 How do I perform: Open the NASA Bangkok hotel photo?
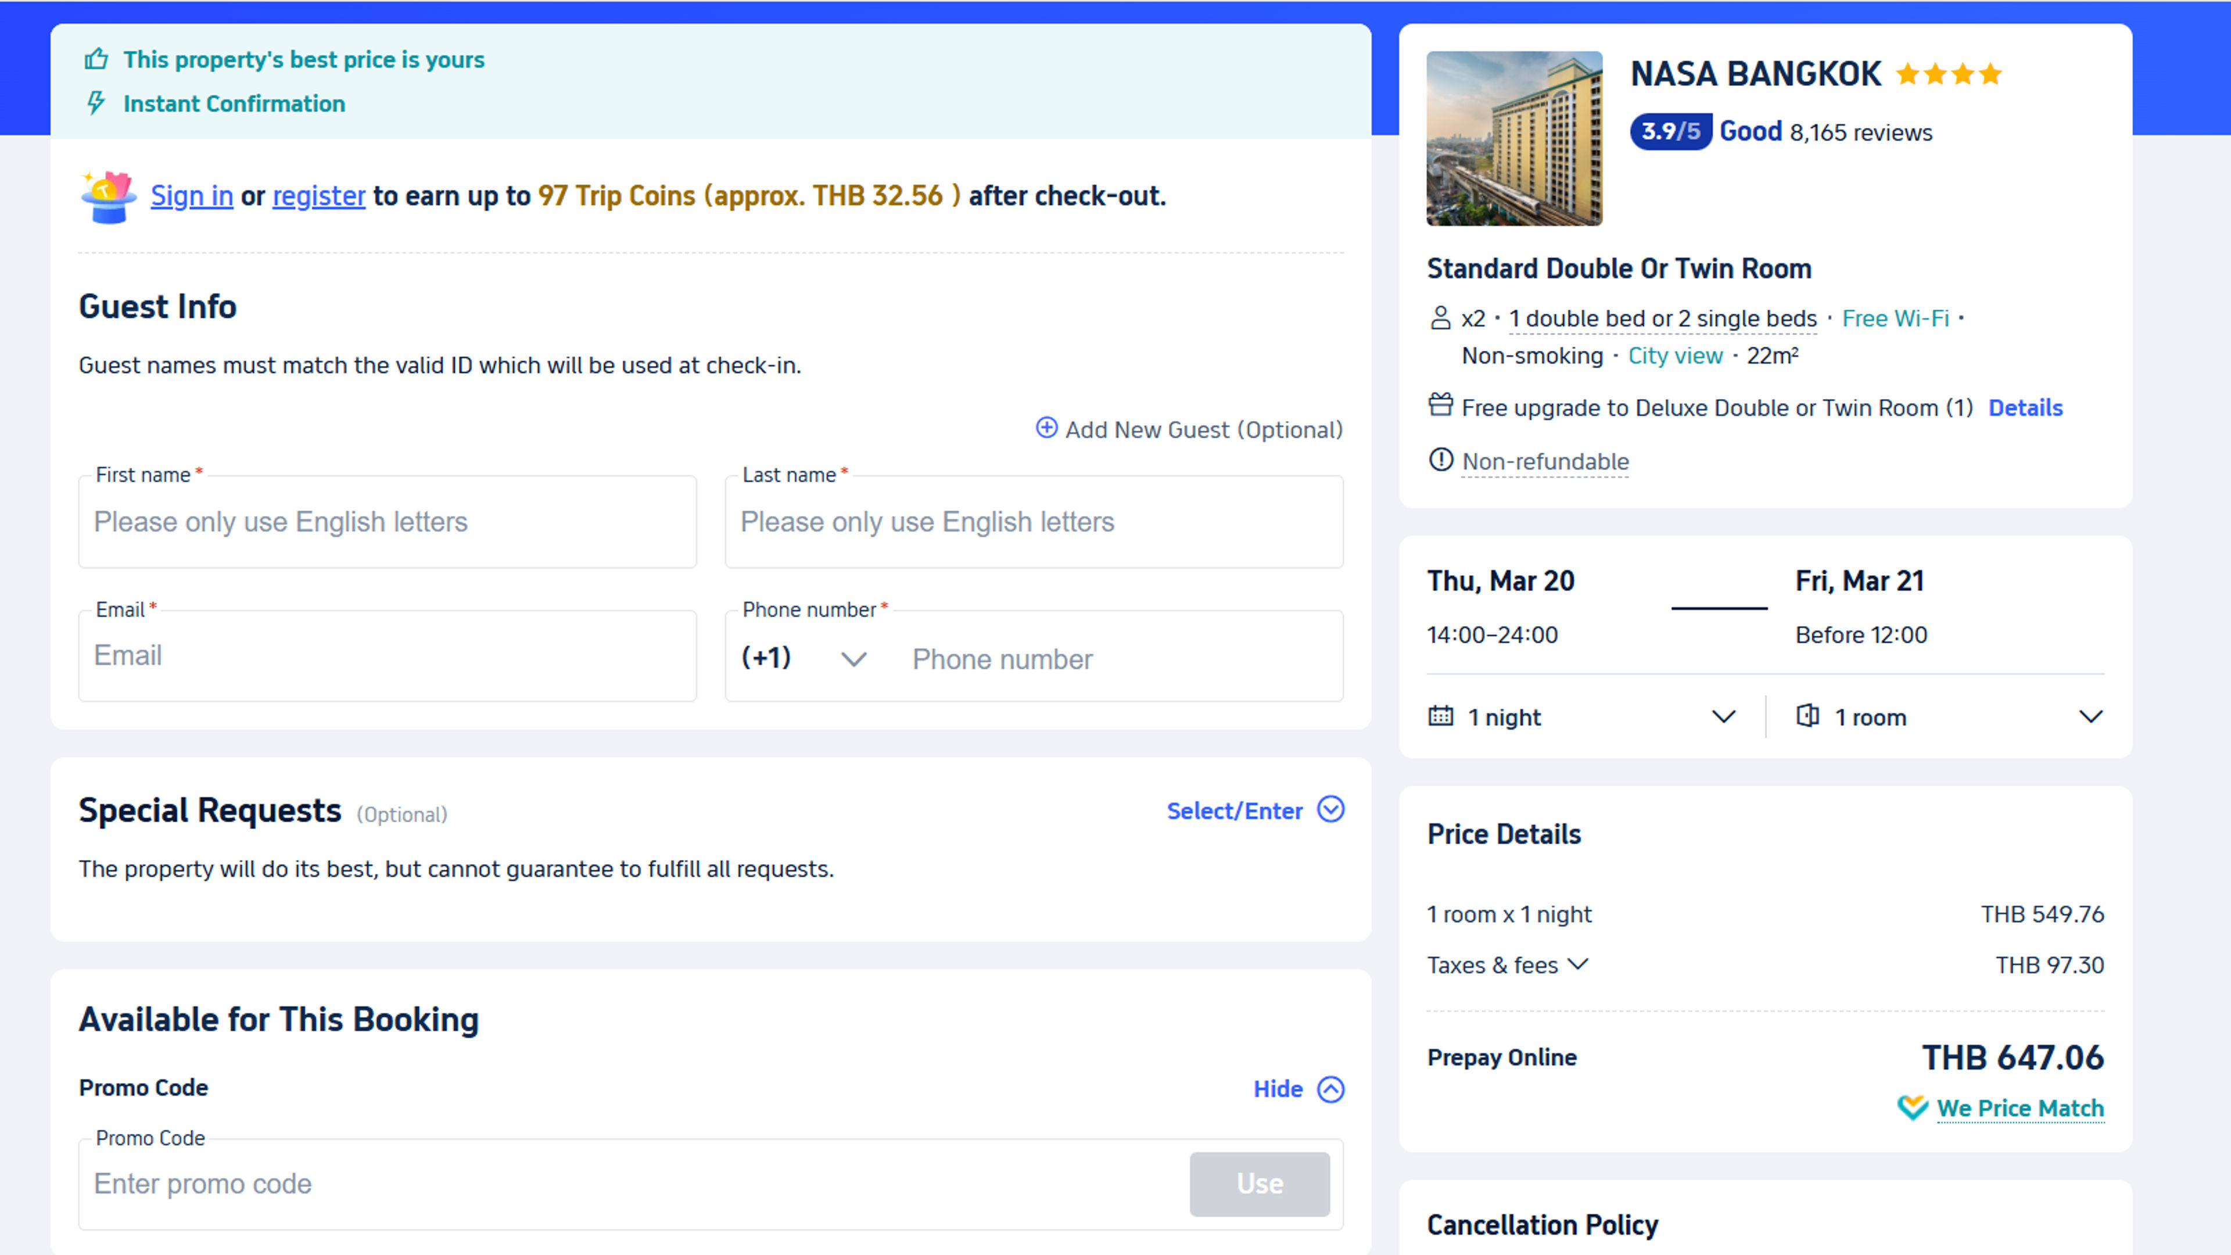coord(1514,139)
